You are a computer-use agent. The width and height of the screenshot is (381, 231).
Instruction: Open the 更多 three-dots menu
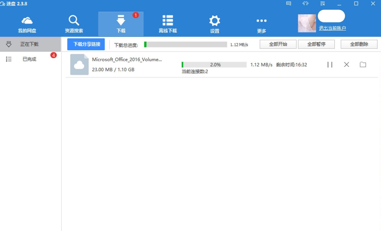[261, 21]
